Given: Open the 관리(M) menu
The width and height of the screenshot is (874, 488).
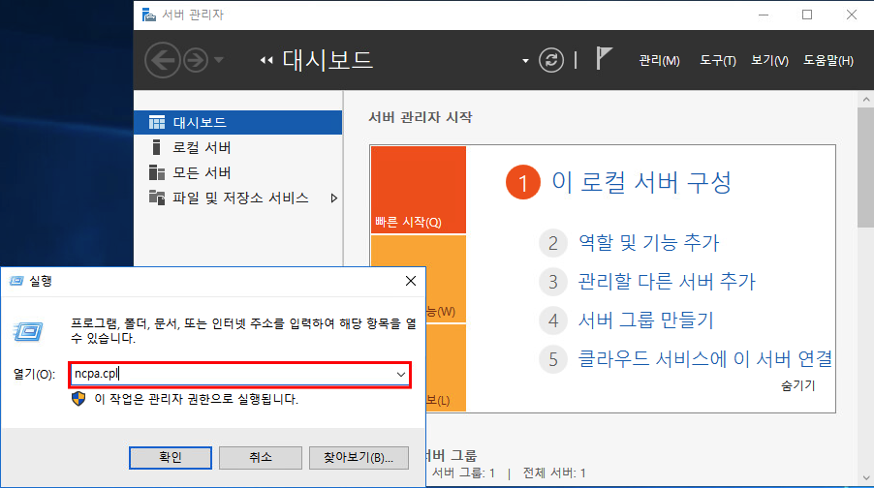Looking at the screenshot, I should [659, 61].
